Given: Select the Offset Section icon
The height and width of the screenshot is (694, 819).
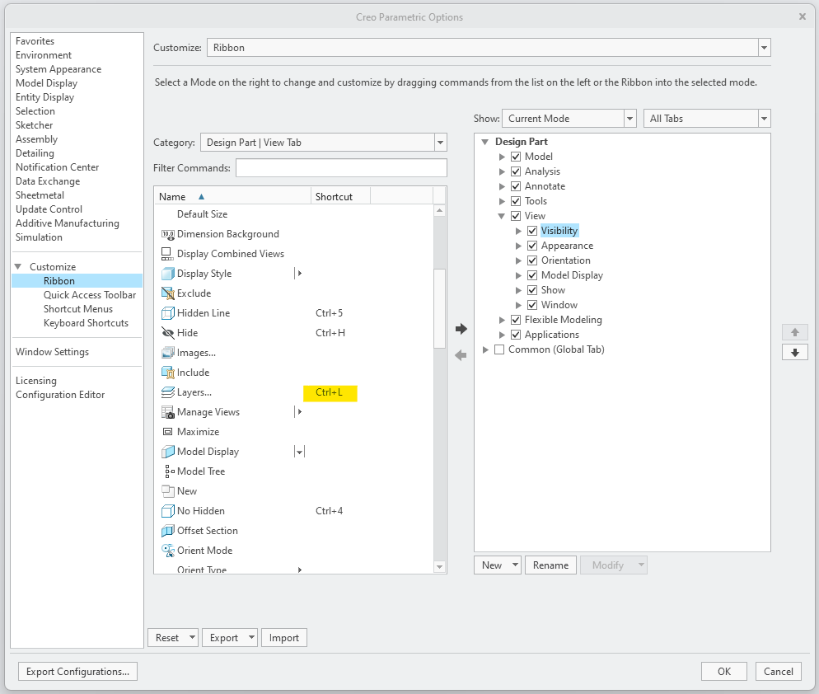Looking at the screenshot, I should click(x=168, y=531).
